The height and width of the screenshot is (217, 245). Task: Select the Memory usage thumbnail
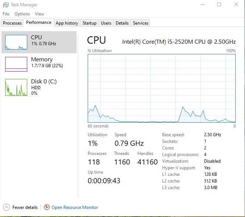coord(16,64)
